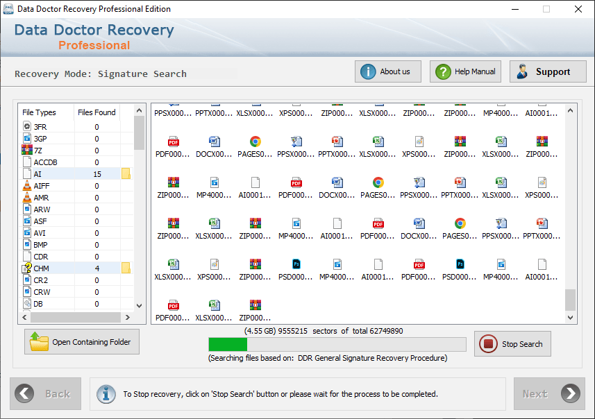Screen dimensions: 595x419
Task: Click the recovered files pane down arrow
Action: (x=570, y=318)
